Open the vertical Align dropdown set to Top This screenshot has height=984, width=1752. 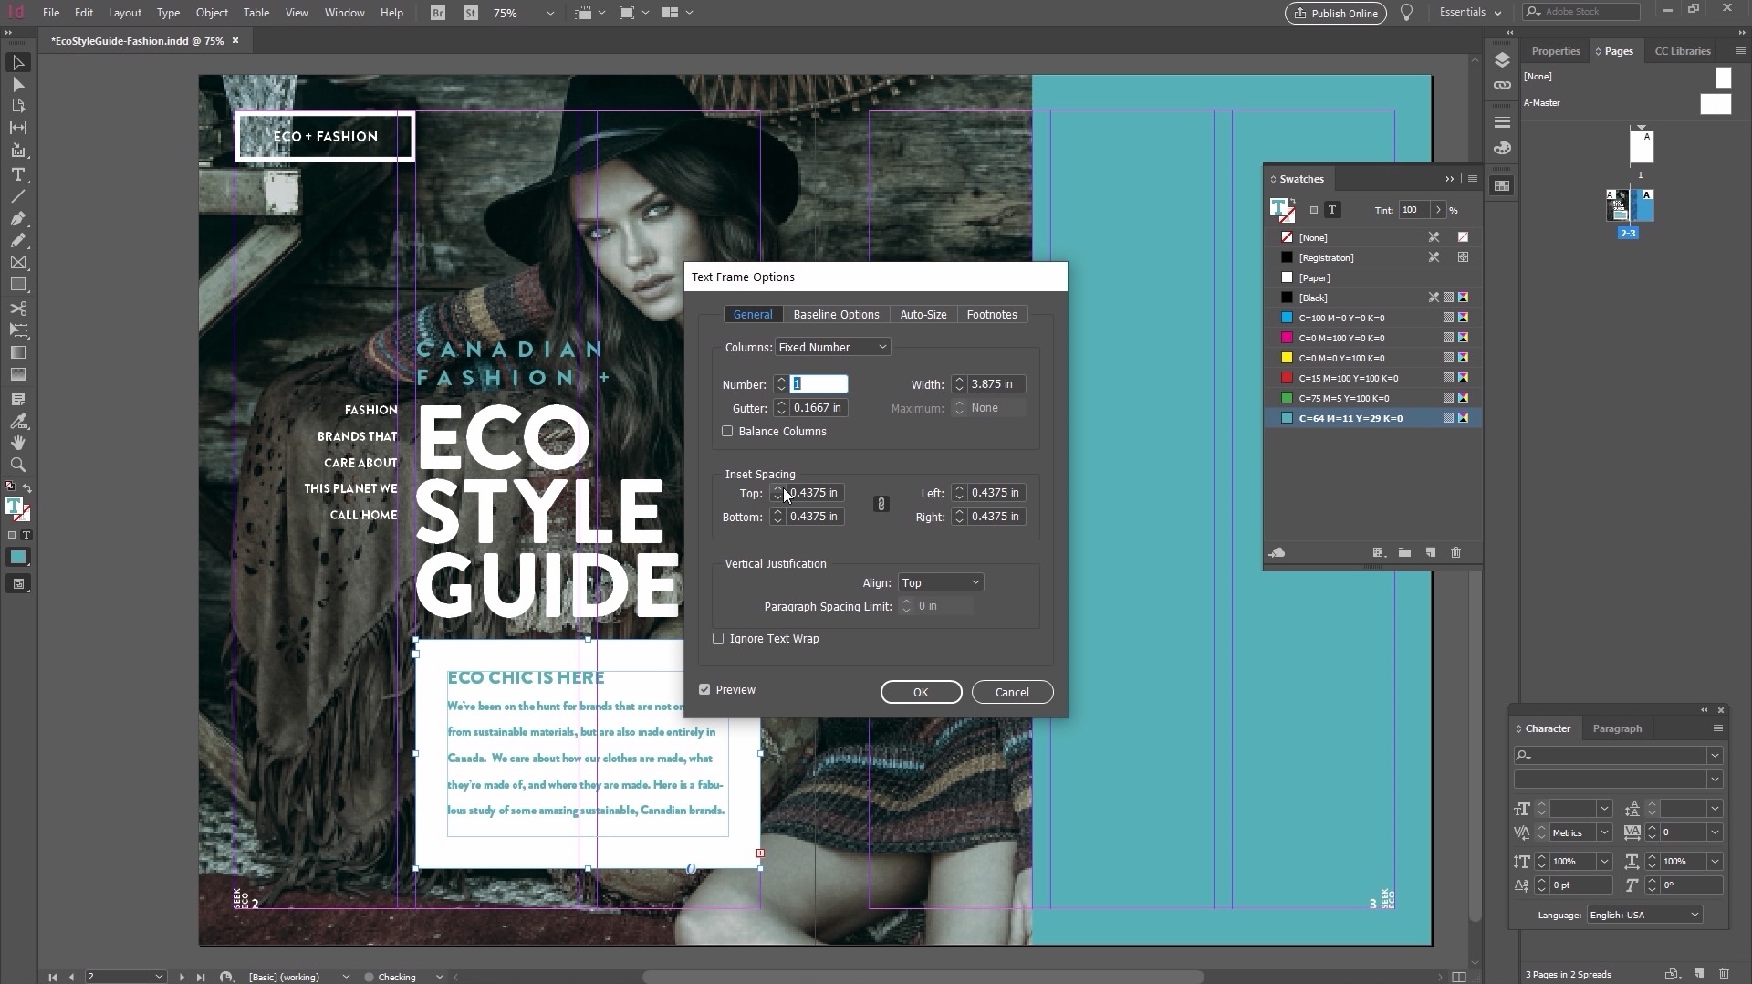(940, 581)
